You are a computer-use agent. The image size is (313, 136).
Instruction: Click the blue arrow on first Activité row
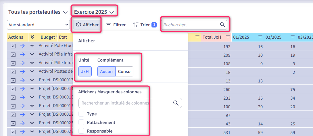click(x=22, y=46)
